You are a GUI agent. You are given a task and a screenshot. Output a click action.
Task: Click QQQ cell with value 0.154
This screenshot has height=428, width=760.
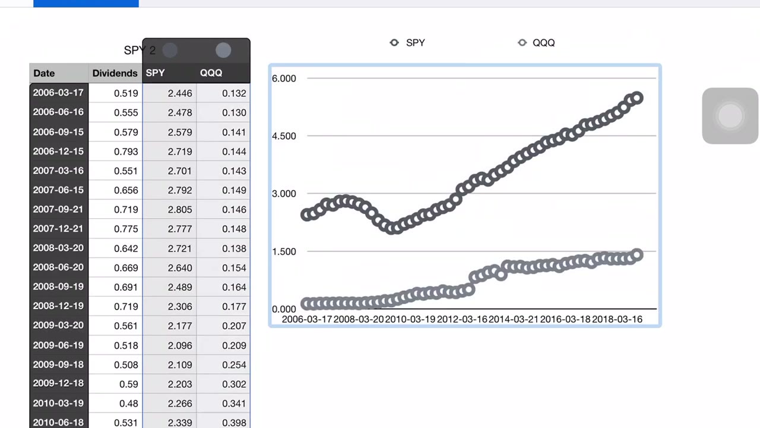(223, 267)
